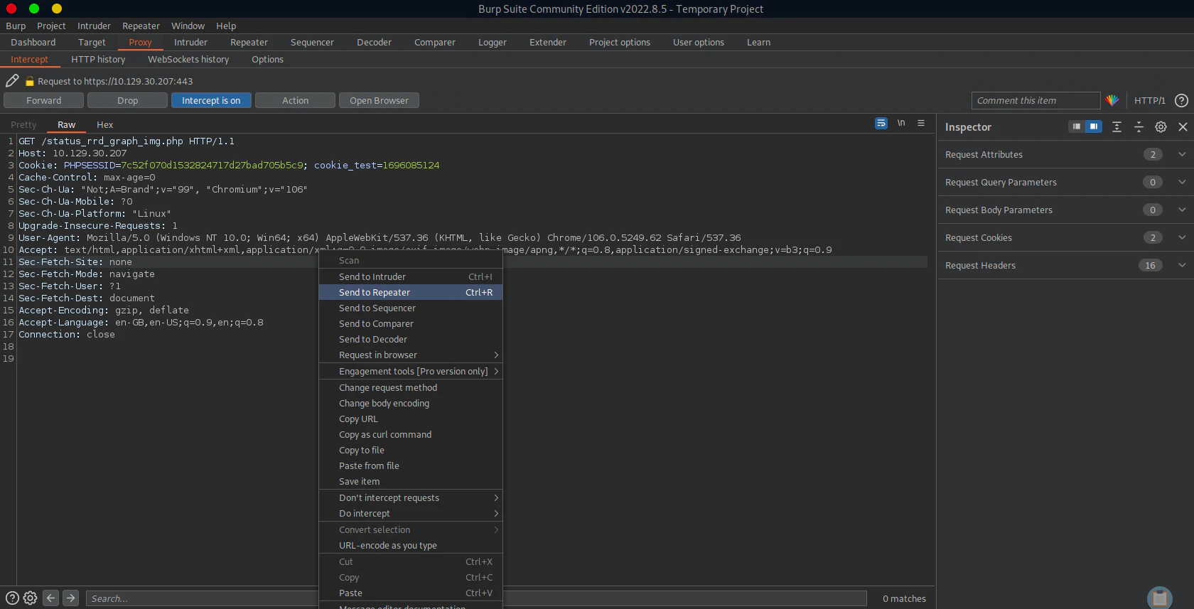The height and width of the screenshot is (609, 1194).
Task: Switch Inspector to right-docked layout
Action: click(1093, 126)
